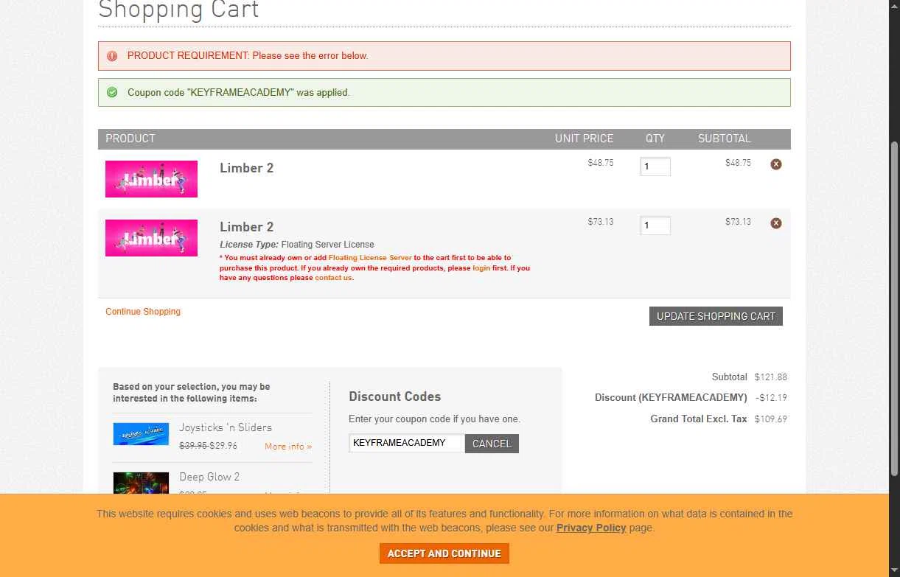900x577 pixels.
Task: Open the Floating License Server link
Action: (370, 258)
